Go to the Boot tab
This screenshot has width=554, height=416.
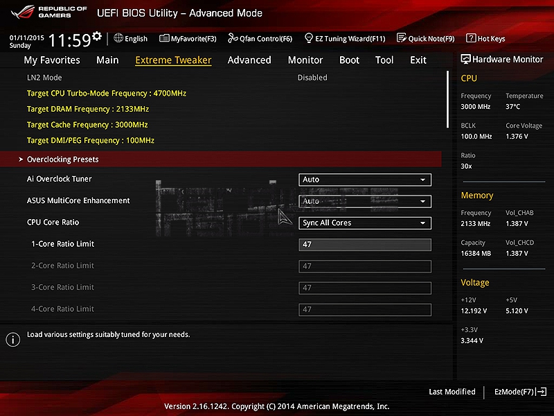point(349,60)
